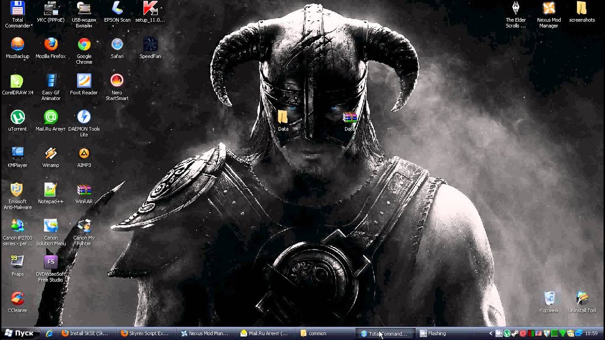The width and height of the screenshot is (605, 340).
Task: Open the Корзина recycle bin
Action: click(549, 302)
